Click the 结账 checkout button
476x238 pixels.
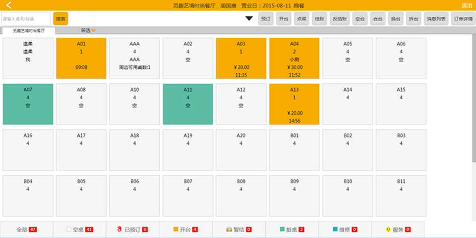(319, 18)
